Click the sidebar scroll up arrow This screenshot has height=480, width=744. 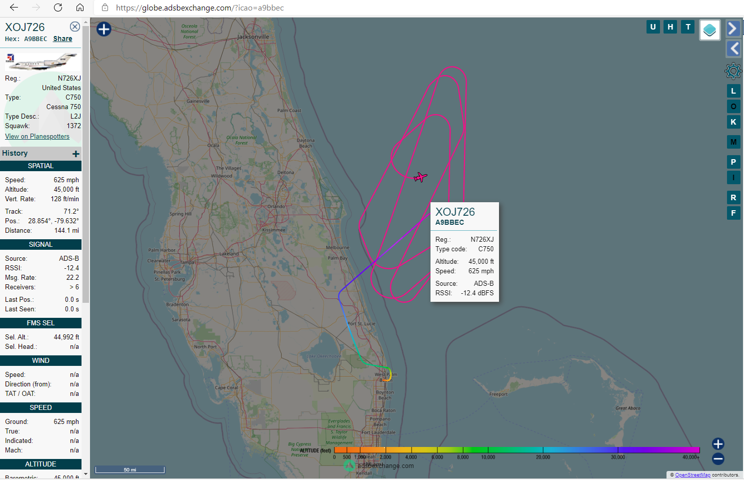pyautogui.click(x=86, y=22)
